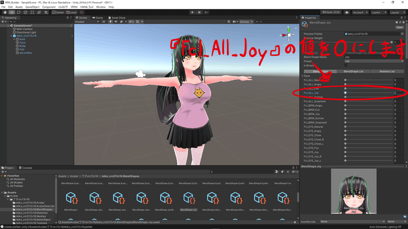
Task: Click the Project search field
Action: (x=242, y=172)
